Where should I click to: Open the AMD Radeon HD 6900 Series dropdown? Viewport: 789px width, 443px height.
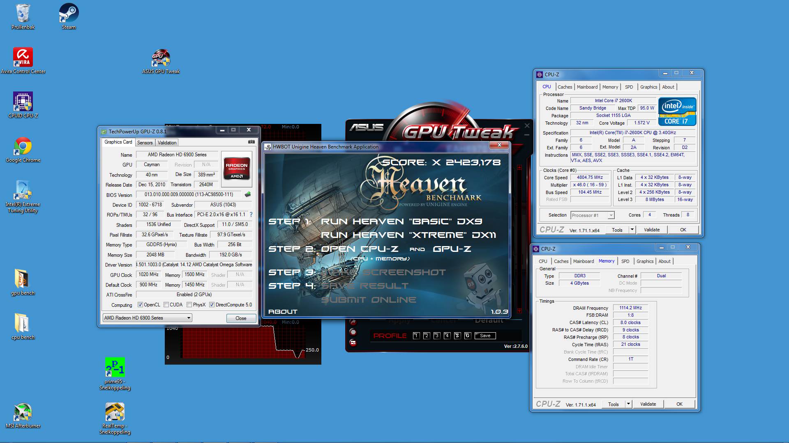(x=147, y=318)
